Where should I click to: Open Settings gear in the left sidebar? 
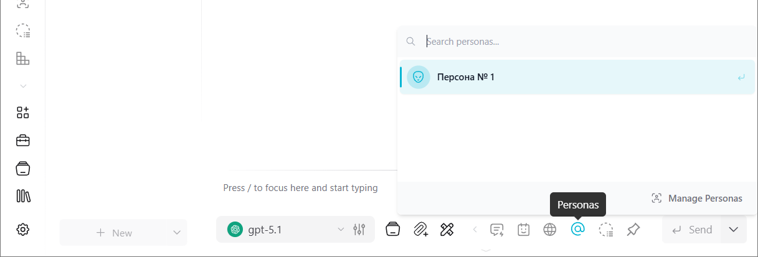click(x=23, y=230)
